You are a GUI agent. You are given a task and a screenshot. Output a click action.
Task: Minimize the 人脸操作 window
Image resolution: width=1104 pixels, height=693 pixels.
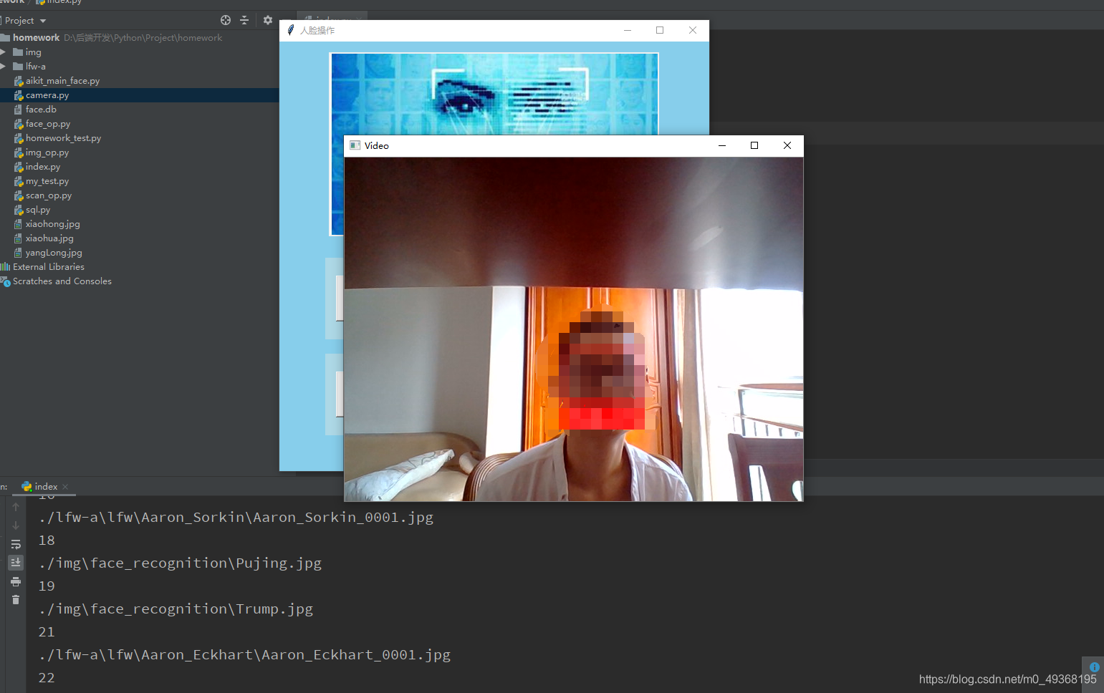click(x=628, y=30)
